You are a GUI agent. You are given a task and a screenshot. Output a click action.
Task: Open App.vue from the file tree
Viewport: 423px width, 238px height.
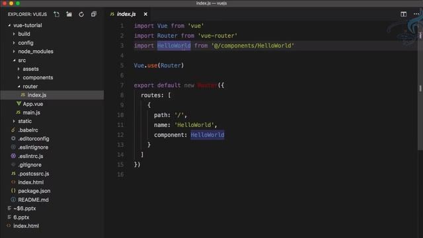33,104
